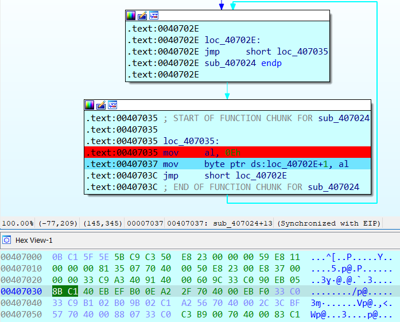This screenshot has height=322, width=400.
Task: Click the group-nodes icon in loc_40702E block
Action: pyautogui.click(x=154, y=15)
